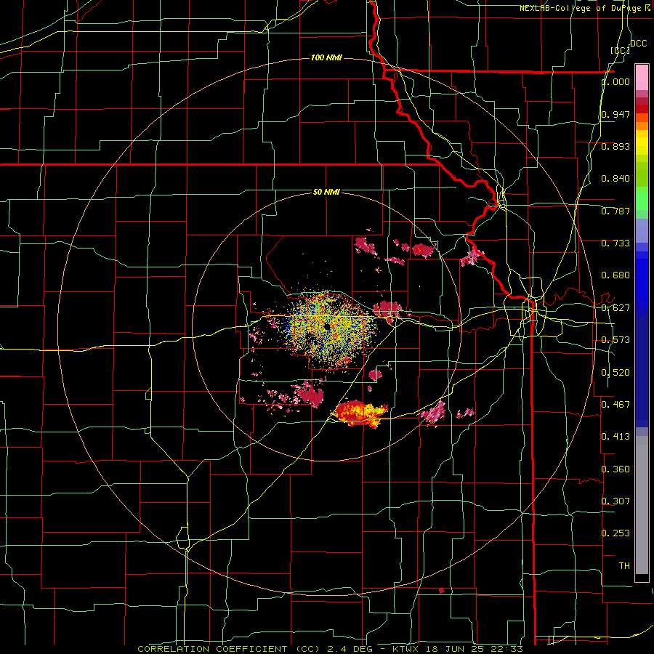Click the gray lower segment of color bar
Viewport: 654px width, 654px height.
(x=642, y=506)
